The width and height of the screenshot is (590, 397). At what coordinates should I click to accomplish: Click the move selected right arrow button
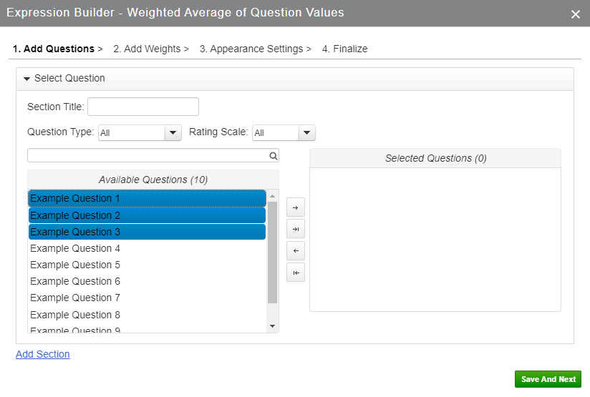pyautogui.click(x=295, y=207)
